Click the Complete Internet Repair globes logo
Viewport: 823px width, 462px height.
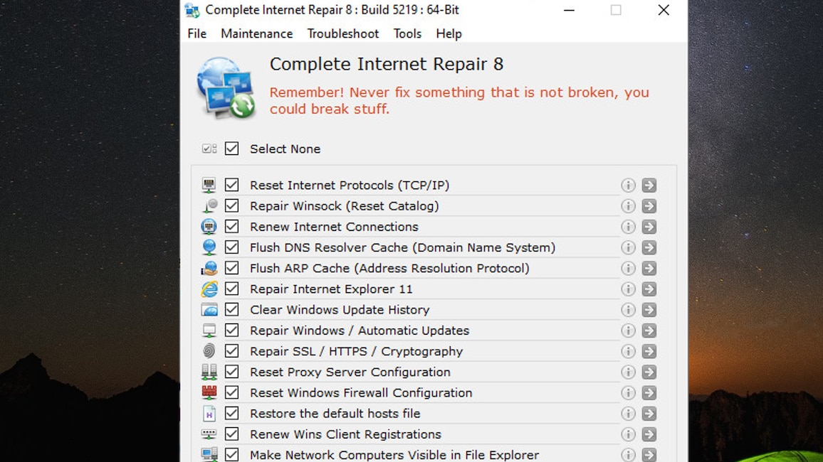[x=226, y=87]
